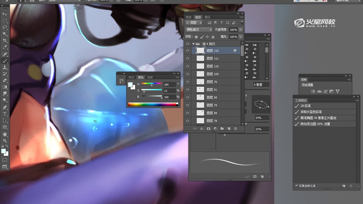The image size is (363, 204).
Task: Hide layer 图层 112 using its eye icon
Action: 188,51
